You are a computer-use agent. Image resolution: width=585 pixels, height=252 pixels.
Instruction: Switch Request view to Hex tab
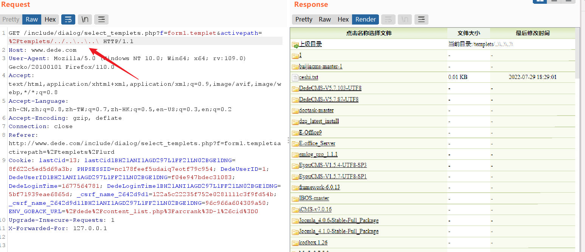click(x=50, y=19)
